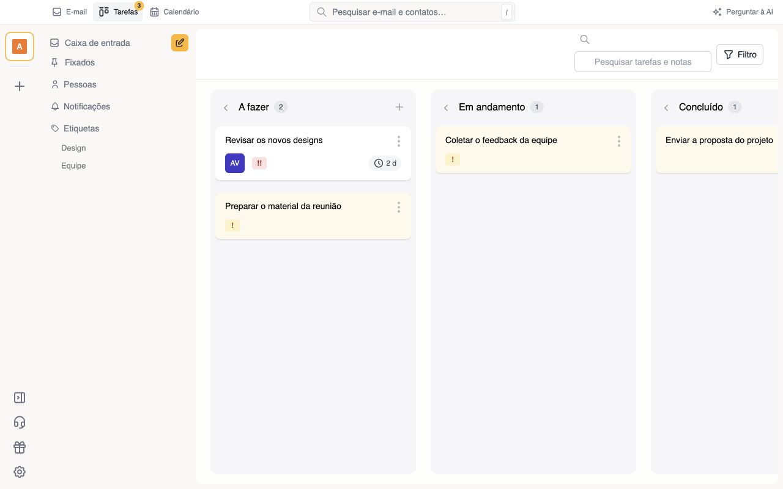
Task: Collapse the A fazer column
Action: [x=226, y=108]
